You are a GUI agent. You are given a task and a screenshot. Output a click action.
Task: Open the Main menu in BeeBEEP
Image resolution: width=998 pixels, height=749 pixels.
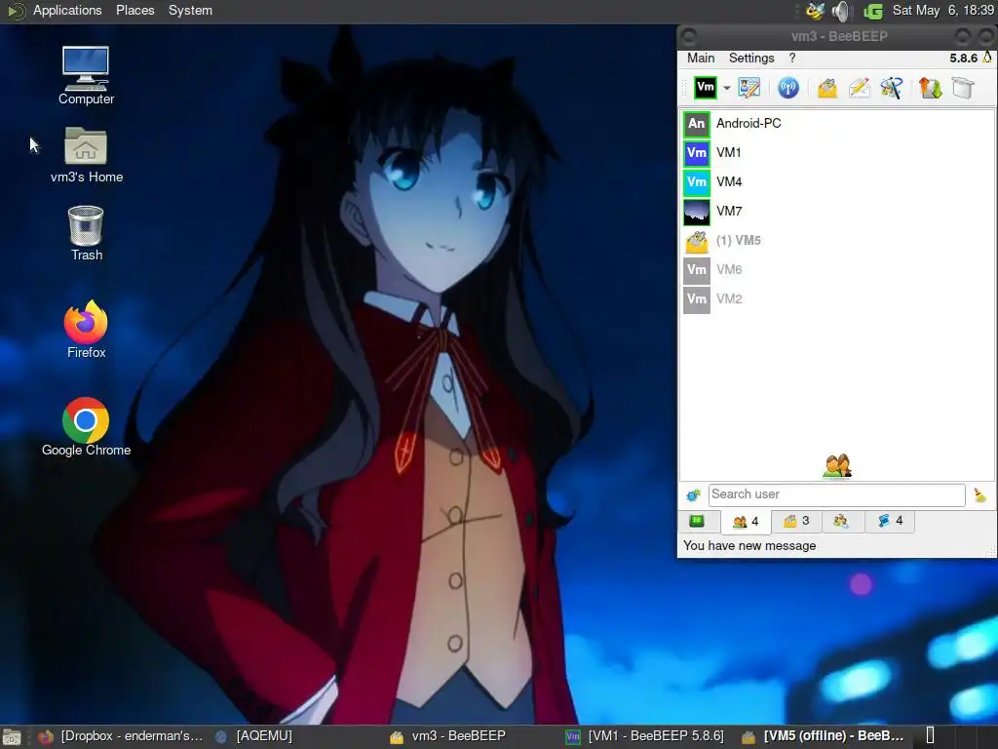701,58
